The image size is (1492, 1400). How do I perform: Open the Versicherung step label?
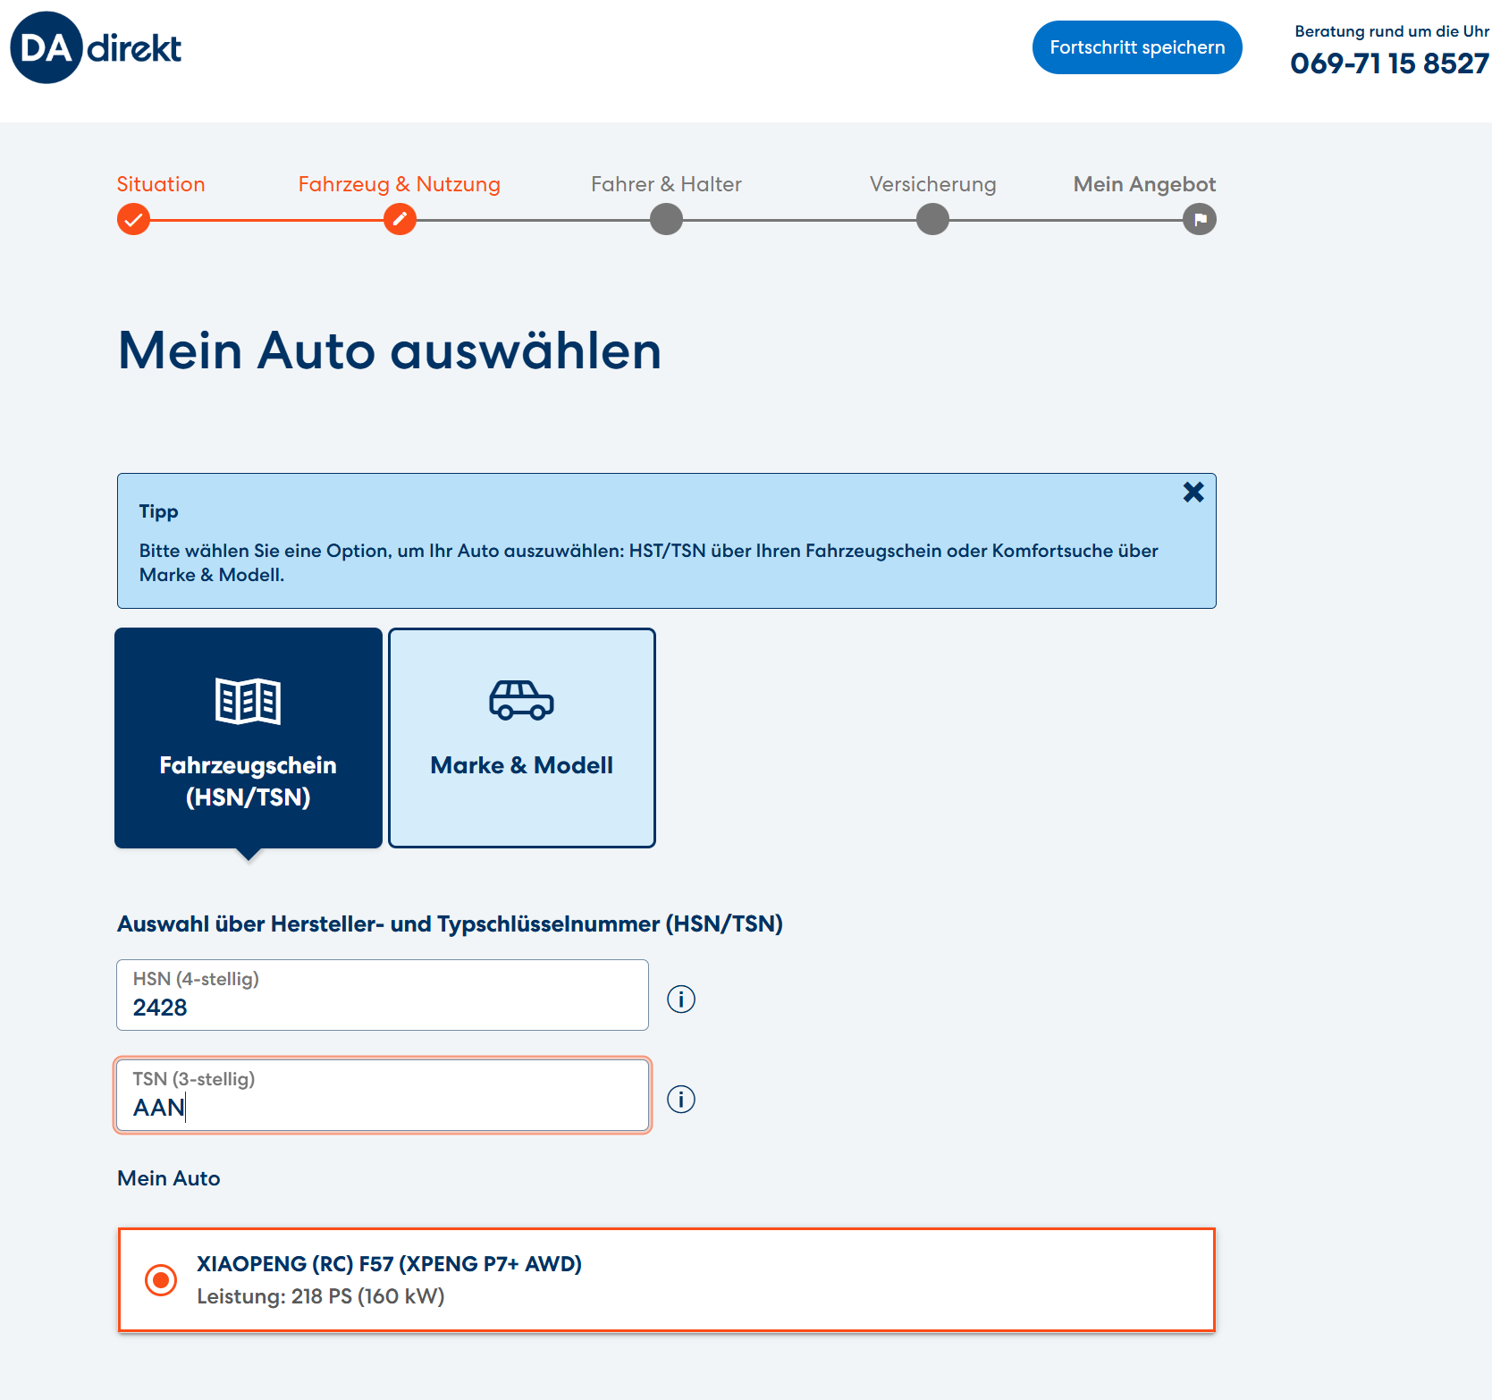click(932, 184)
